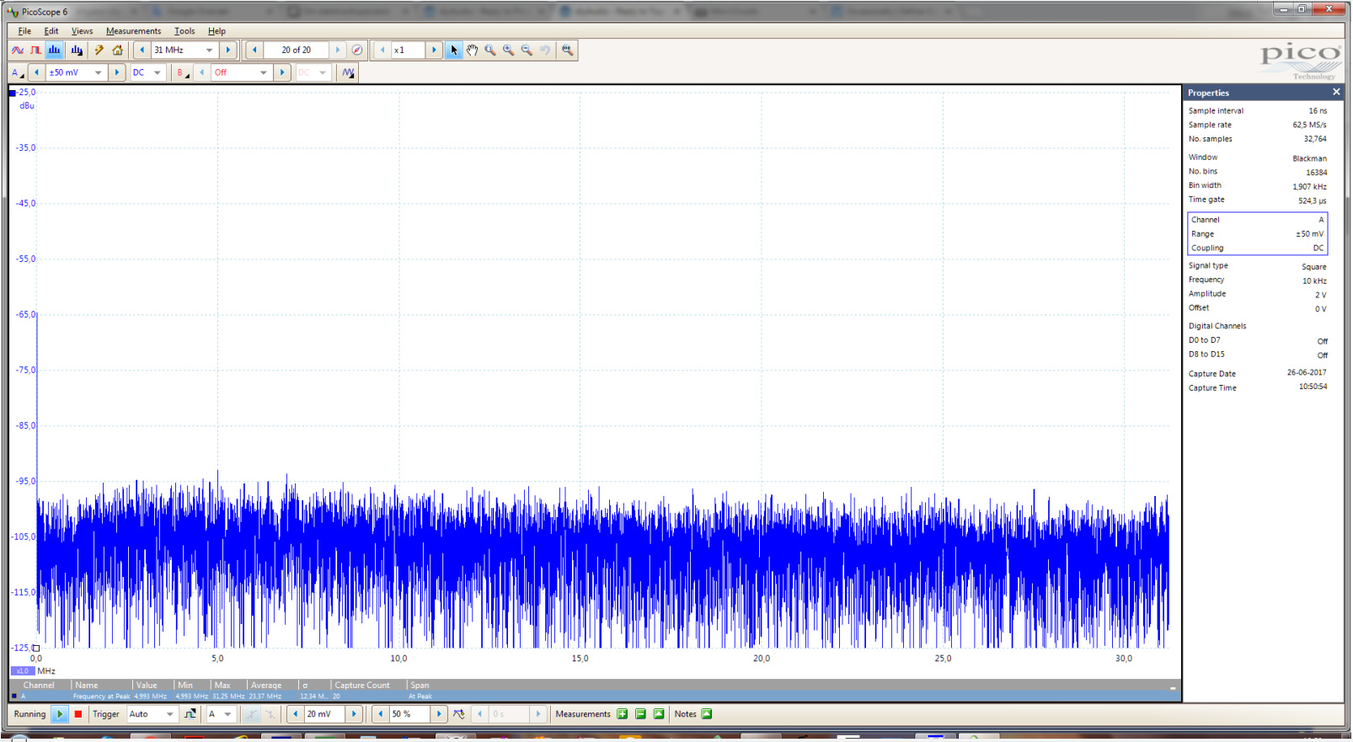Decrease frequency range with left arrow
Image resolution: width=1353 pixels, height=742 pixels.
[142, 51]
